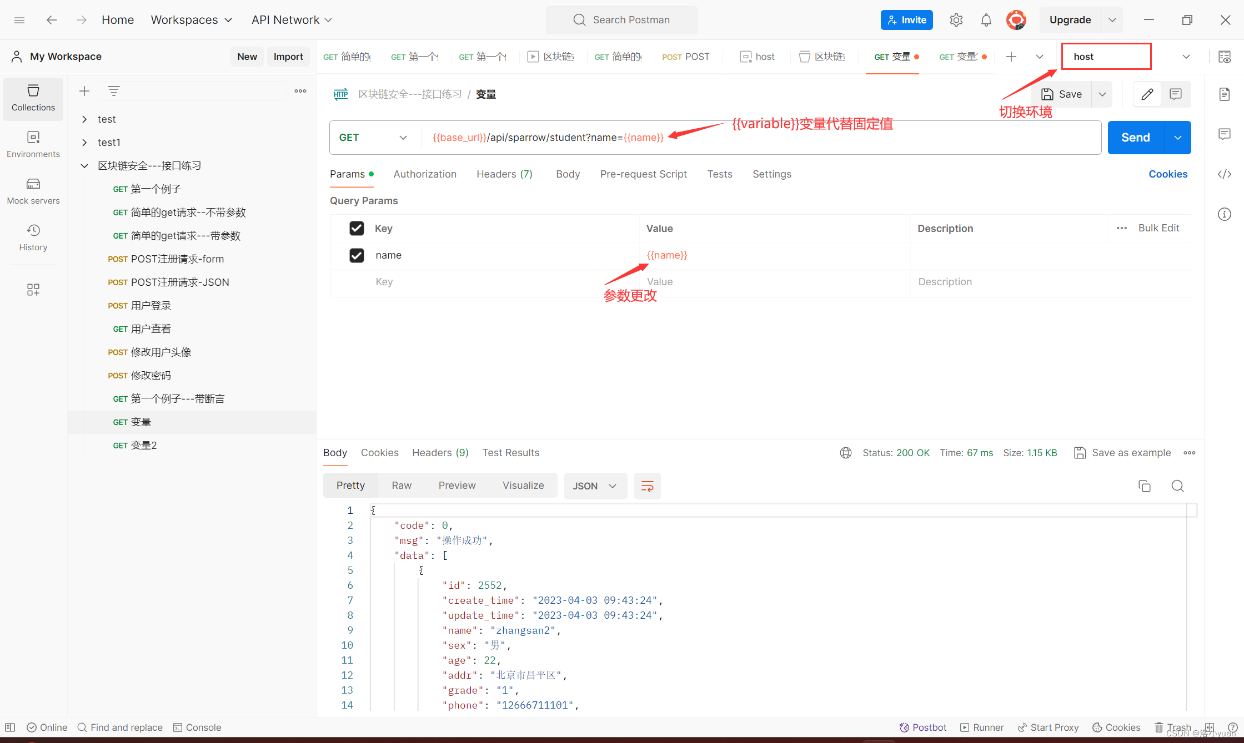Open the API Network dropdown
The width and height of the screenshot is (1244, 743).
pos(292,20)
